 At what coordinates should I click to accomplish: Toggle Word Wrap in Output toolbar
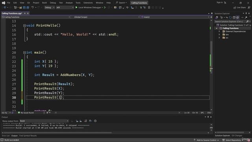90,121
